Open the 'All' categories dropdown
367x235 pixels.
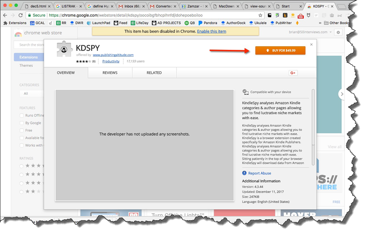32,93
